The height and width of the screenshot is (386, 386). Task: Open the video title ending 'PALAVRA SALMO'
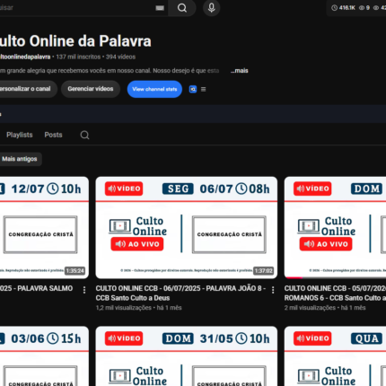37,288
